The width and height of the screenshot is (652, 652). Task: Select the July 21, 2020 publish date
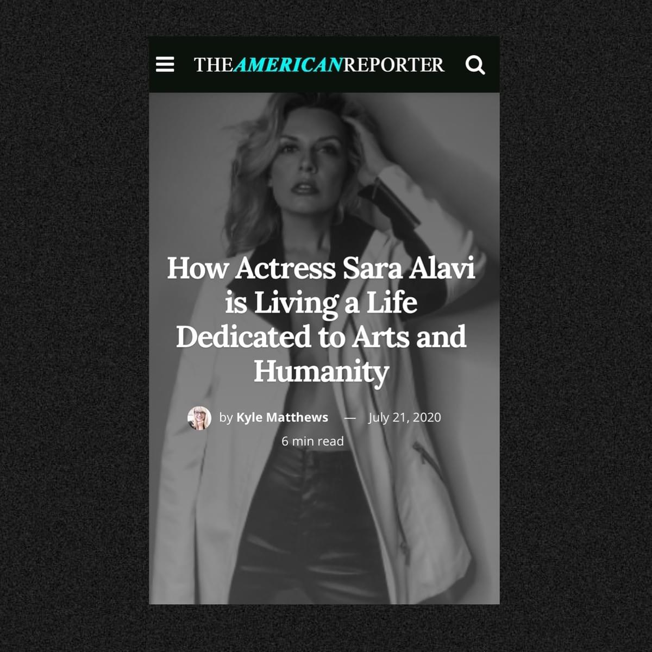pos(405,417)
